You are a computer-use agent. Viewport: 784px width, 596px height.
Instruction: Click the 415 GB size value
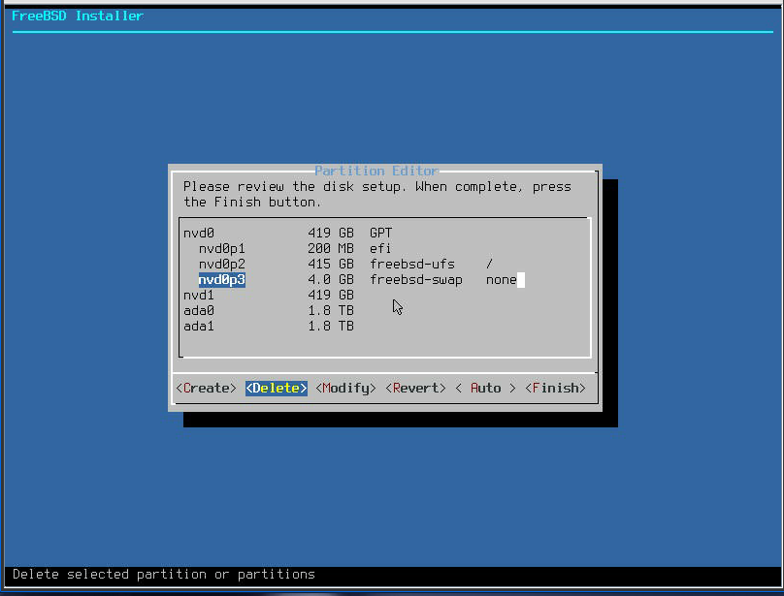tap(331, 265)
